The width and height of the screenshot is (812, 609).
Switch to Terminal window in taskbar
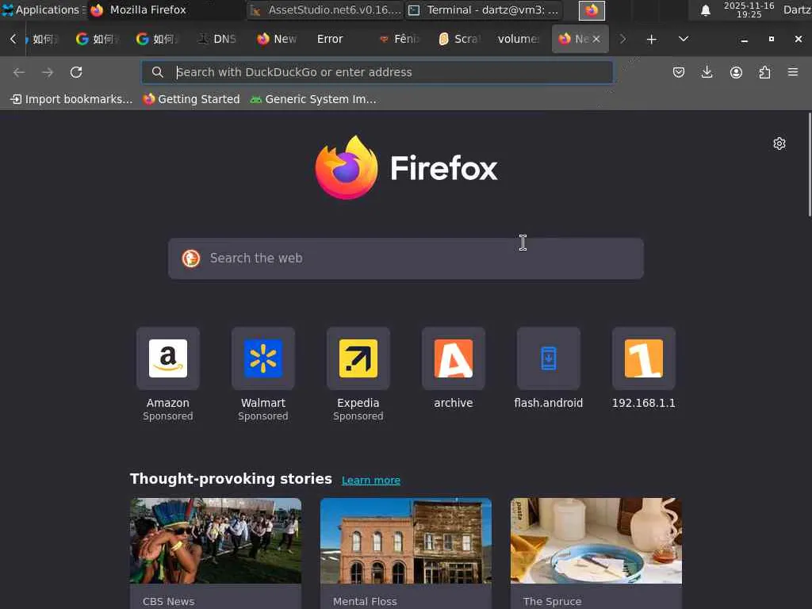point(483,10)
